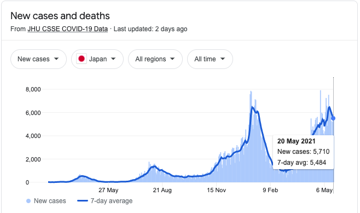Click the 15 Nov axis date label
The width and height of the screenshot is (360, 213).
tap(216, 190)
